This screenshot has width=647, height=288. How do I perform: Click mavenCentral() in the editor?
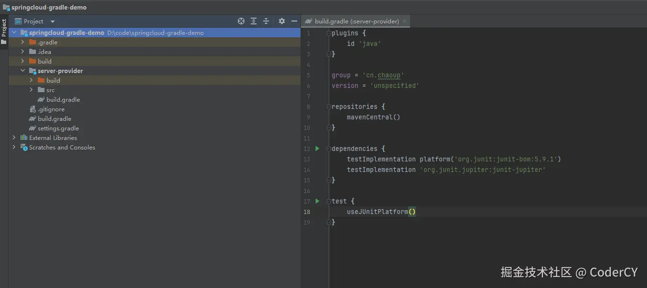[x=373, y=117]
